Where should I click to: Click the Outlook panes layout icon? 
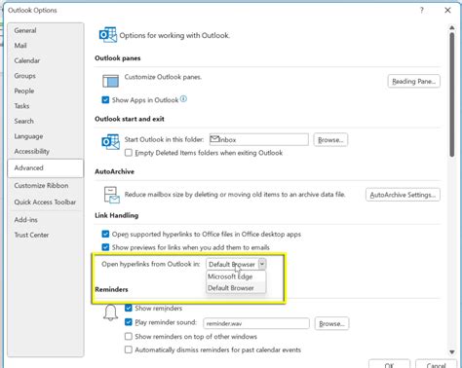pyautogui.click(x=110, y=81)
